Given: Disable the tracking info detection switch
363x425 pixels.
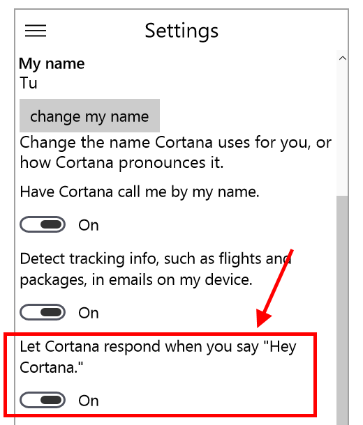Looking at the screenshot, I should pyautogui.click(x=43, y=312).
